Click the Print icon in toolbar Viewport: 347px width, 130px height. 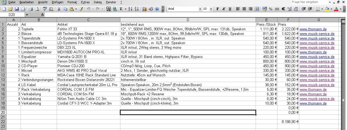click(31, 9)
